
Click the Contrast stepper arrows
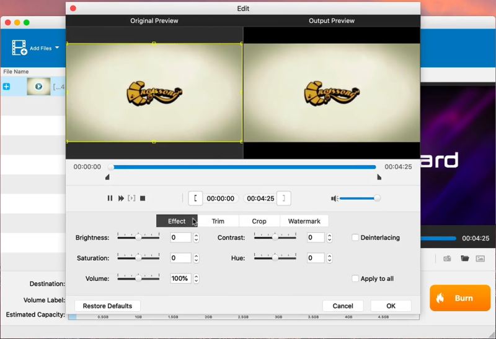click(x=330, y=238)
